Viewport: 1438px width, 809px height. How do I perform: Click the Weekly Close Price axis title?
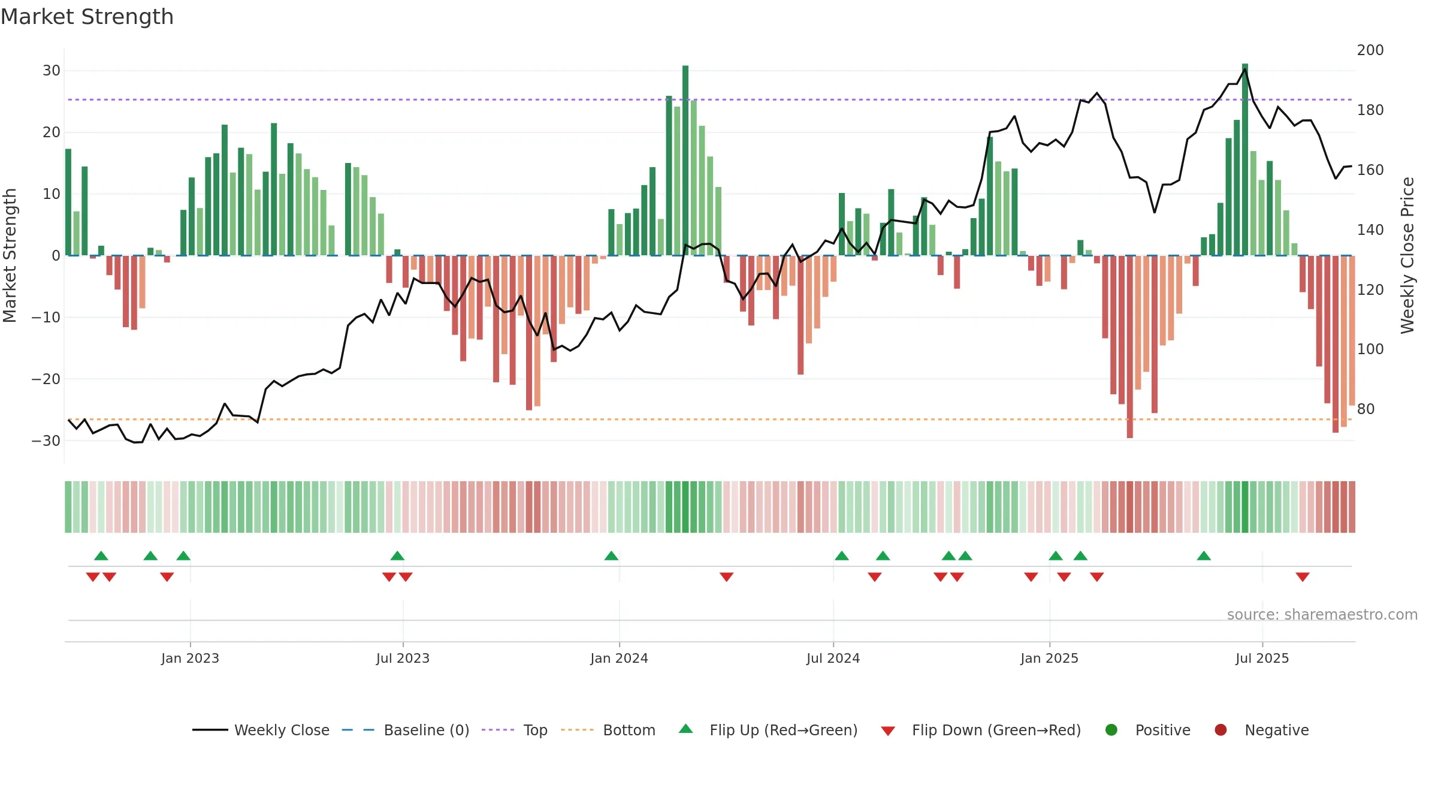pos(1407,255)
